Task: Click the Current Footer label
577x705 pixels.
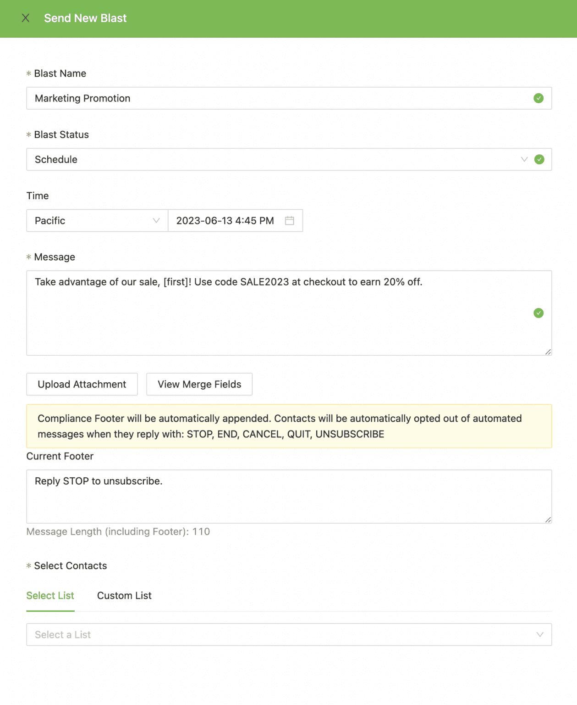Action: 60,456
